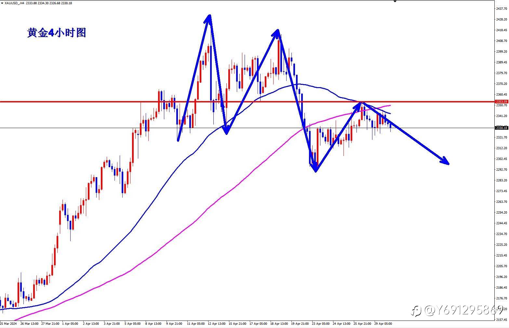Click the 2263.70 price axis label
The height and width of the screenshot is (328, 509).
502,202
